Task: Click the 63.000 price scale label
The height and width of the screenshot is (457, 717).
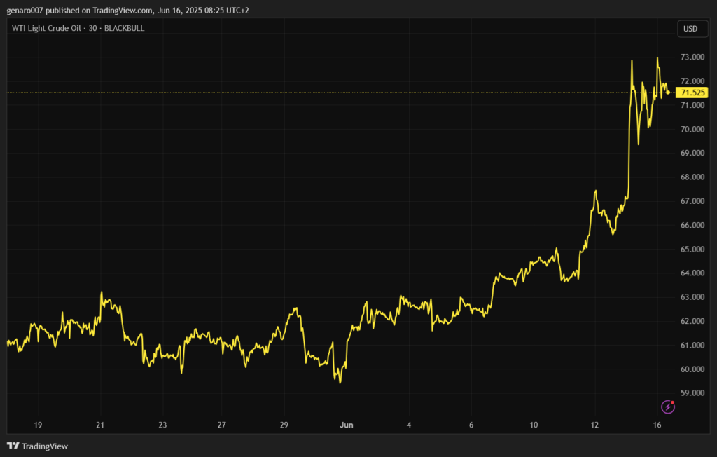Action: pyautogui.click(x=692, y=297)
